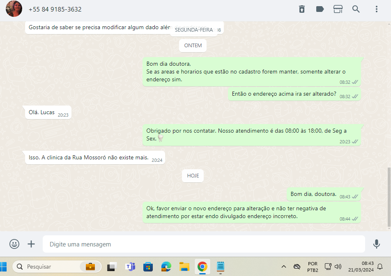
Task: Click the 'SEGUNDA-FEIRA' date label
Action: point(194,30)
